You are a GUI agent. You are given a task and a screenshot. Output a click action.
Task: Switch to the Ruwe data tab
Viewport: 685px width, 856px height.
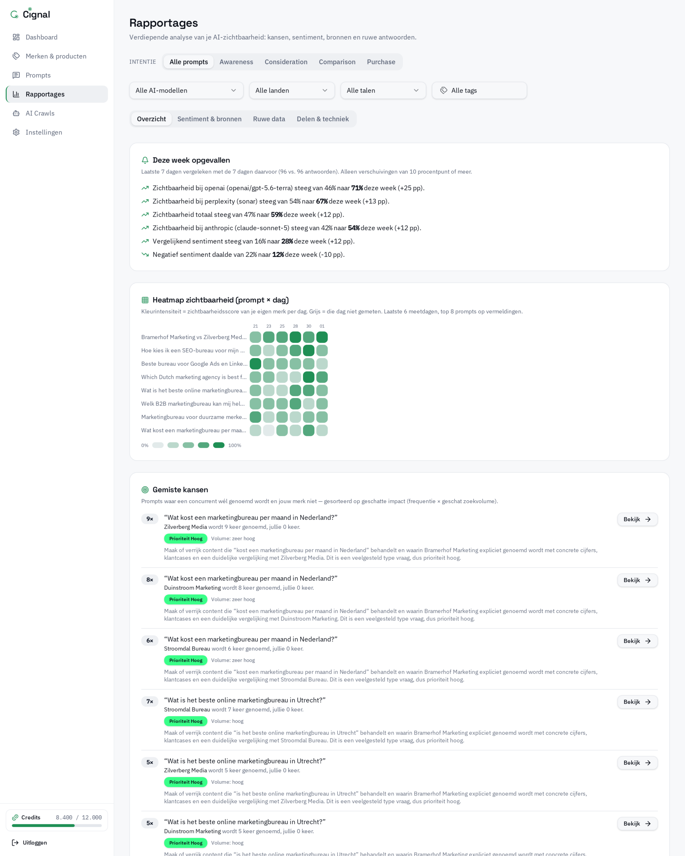tap(269, 119)
